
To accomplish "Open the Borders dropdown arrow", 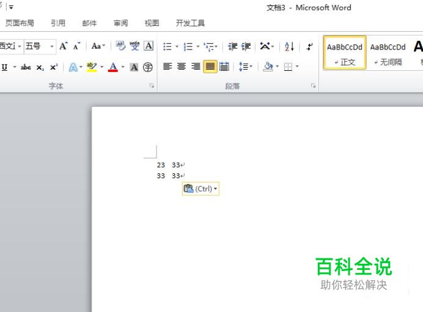I will (297, 67).
